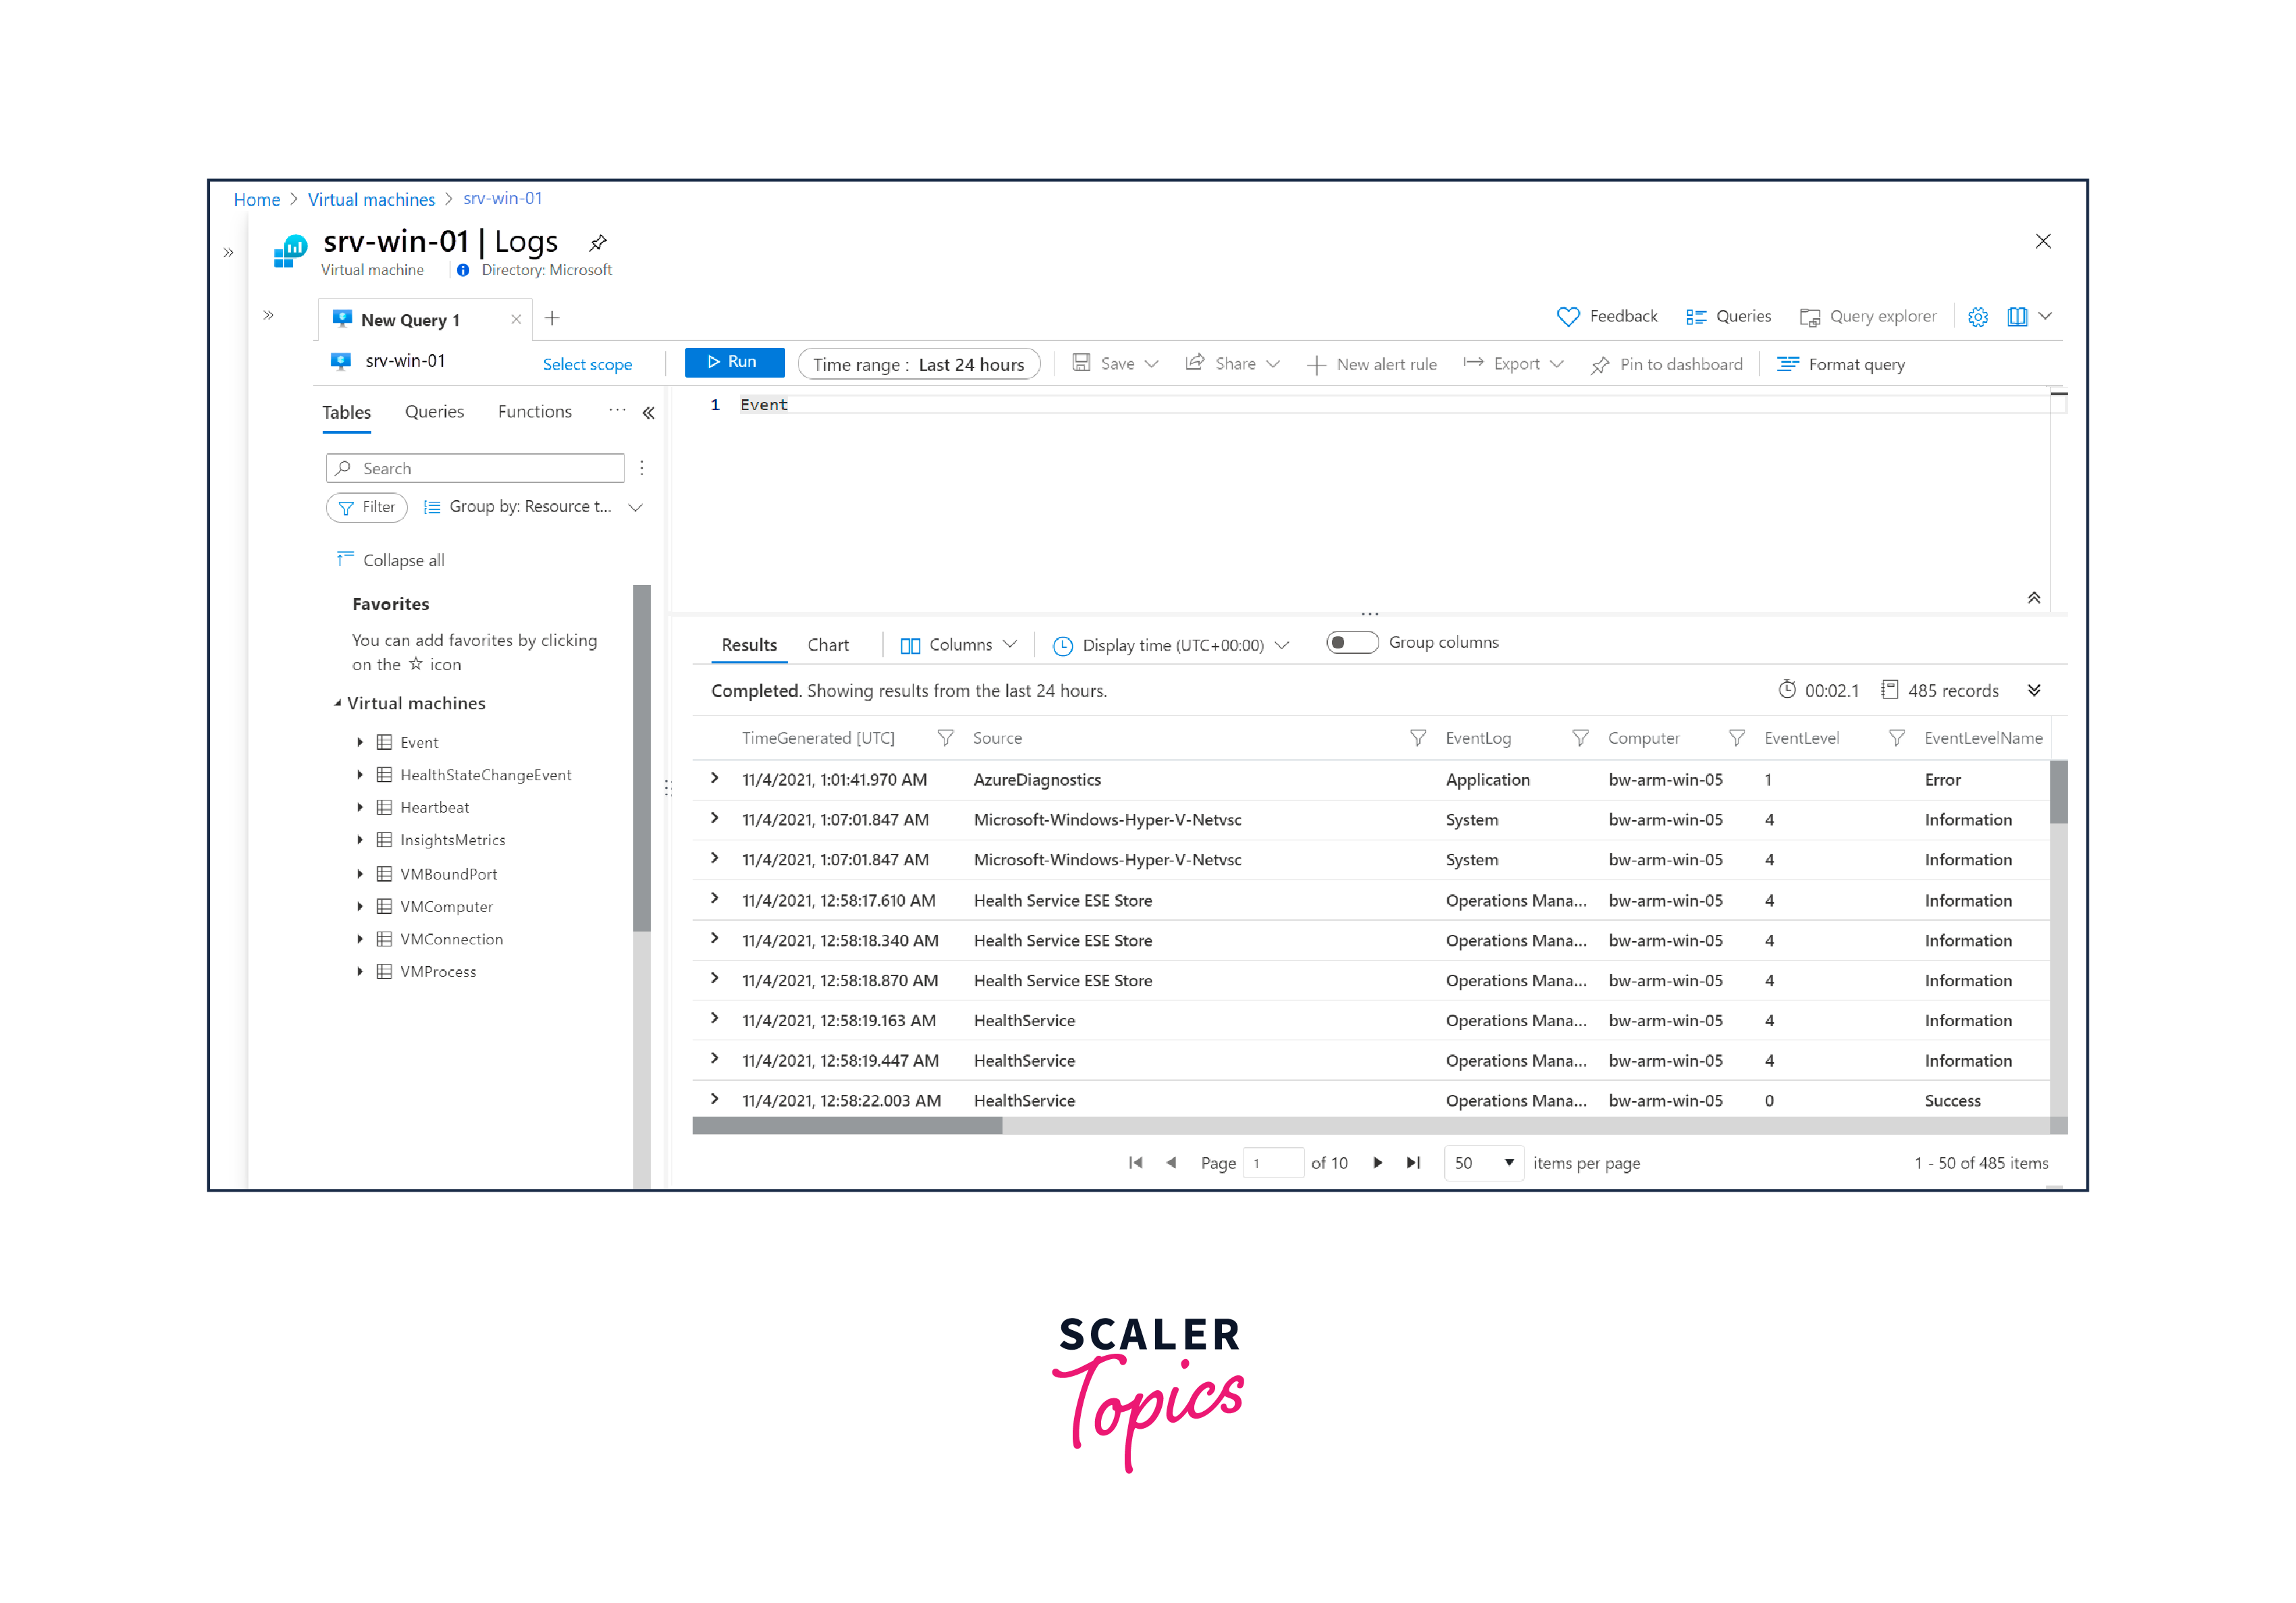
Task: Click Pin to dashboard icon
Action: 1600,365
